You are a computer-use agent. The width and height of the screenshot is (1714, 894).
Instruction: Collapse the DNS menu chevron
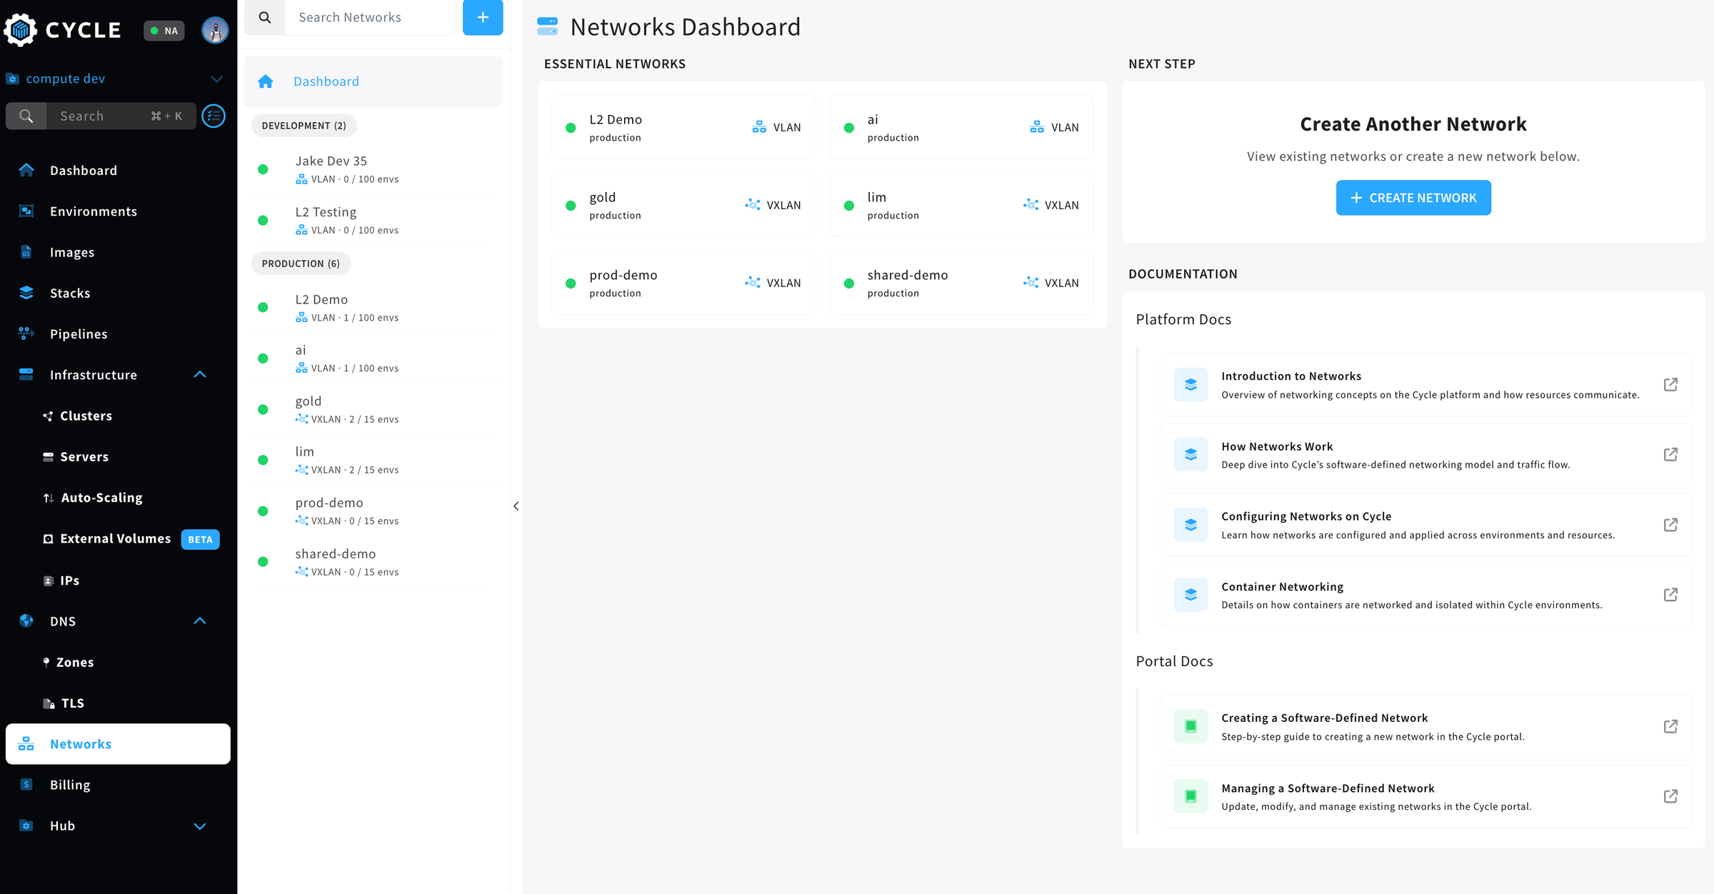coord(200,621)
